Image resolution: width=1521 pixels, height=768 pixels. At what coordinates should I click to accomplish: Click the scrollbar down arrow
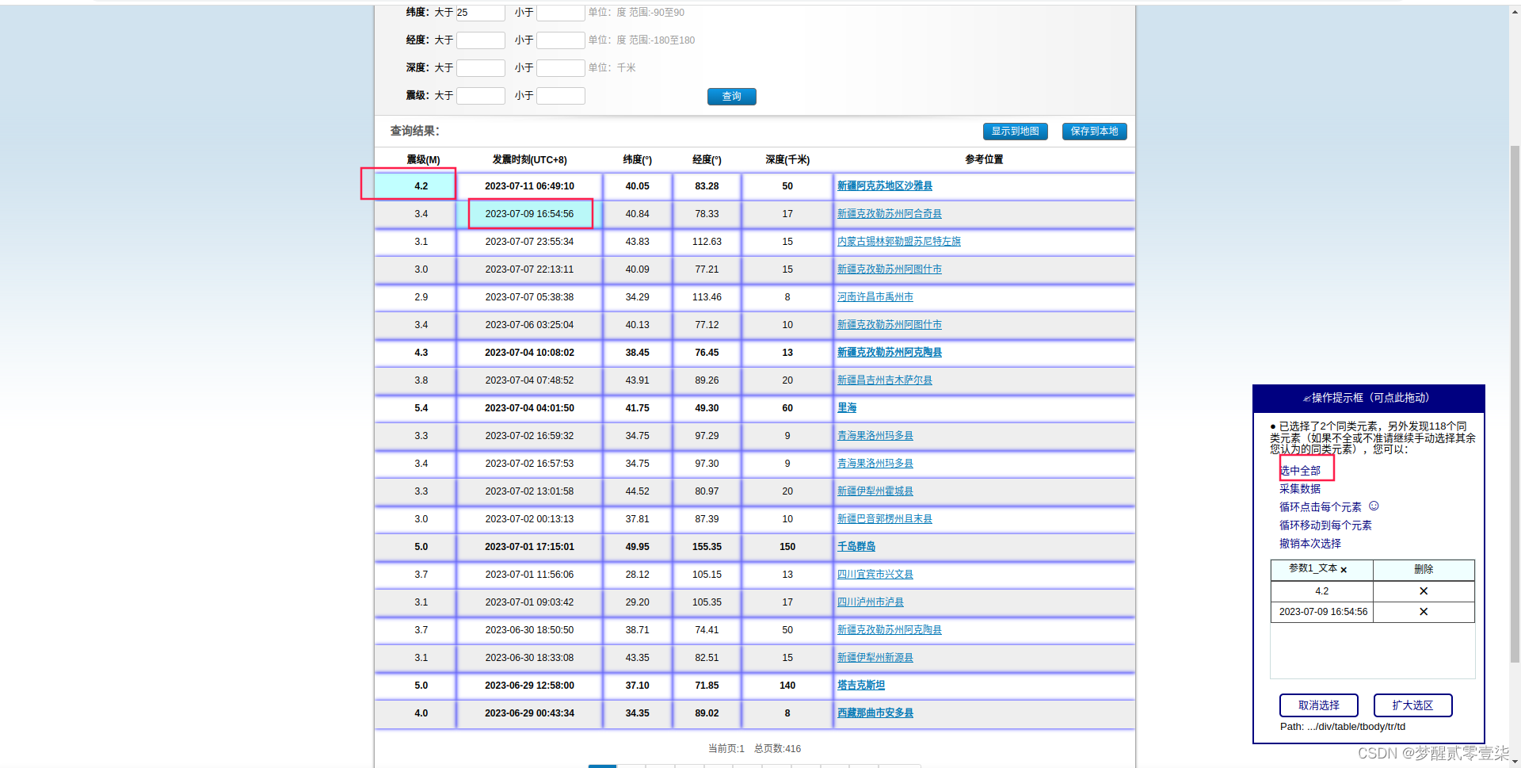(1515, 762)
